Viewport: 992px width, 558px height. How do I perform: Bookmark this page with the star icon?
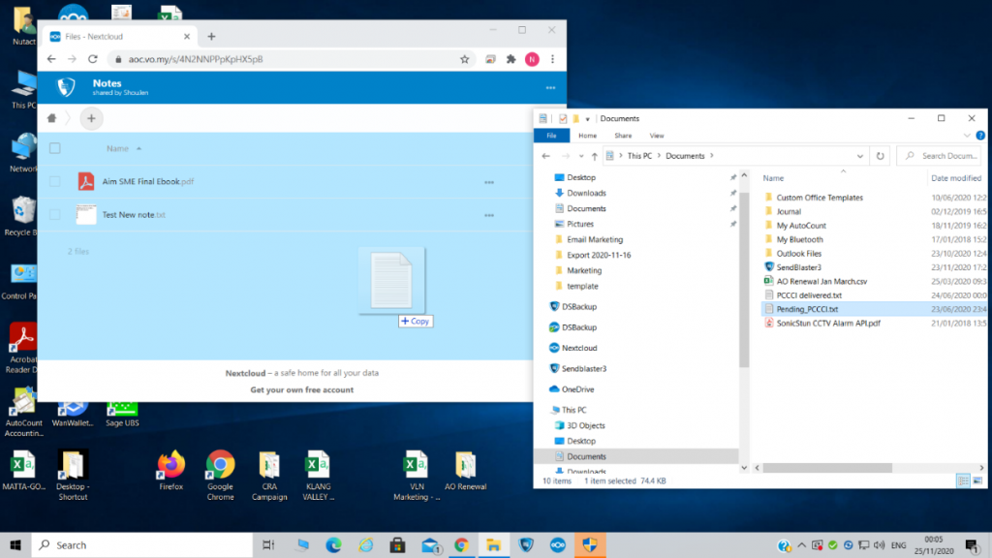coord(464,59)
